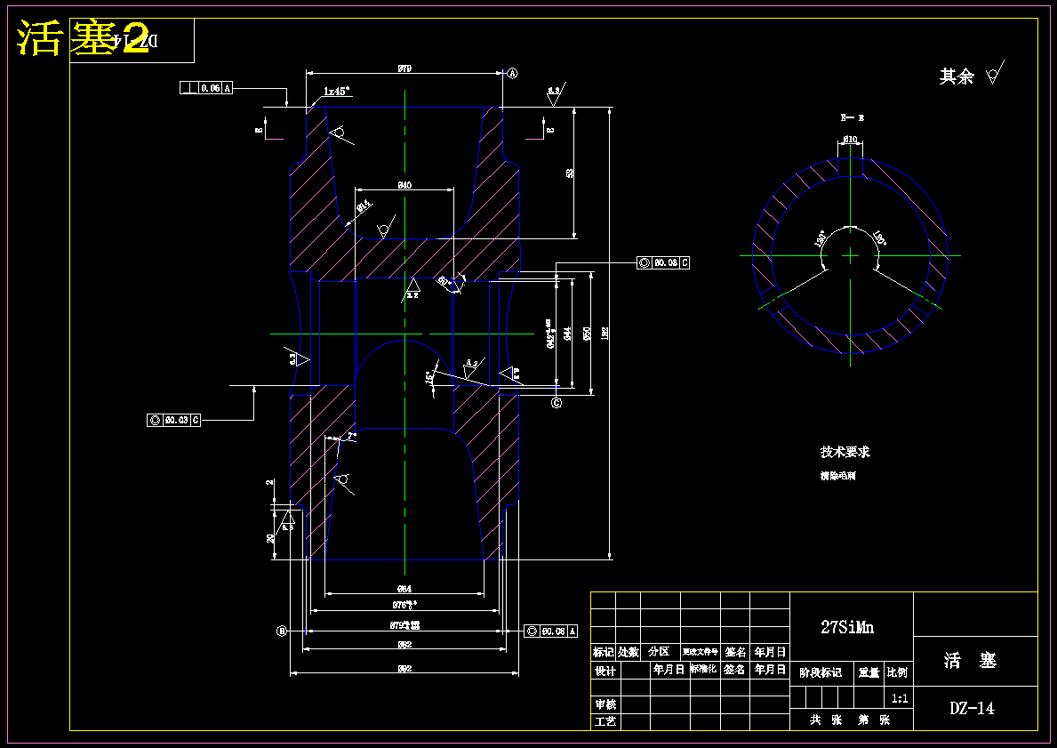Viewport: 1057px width, 748px height.
Task: Select the datum A circle marker
Action: click(512, 74)
